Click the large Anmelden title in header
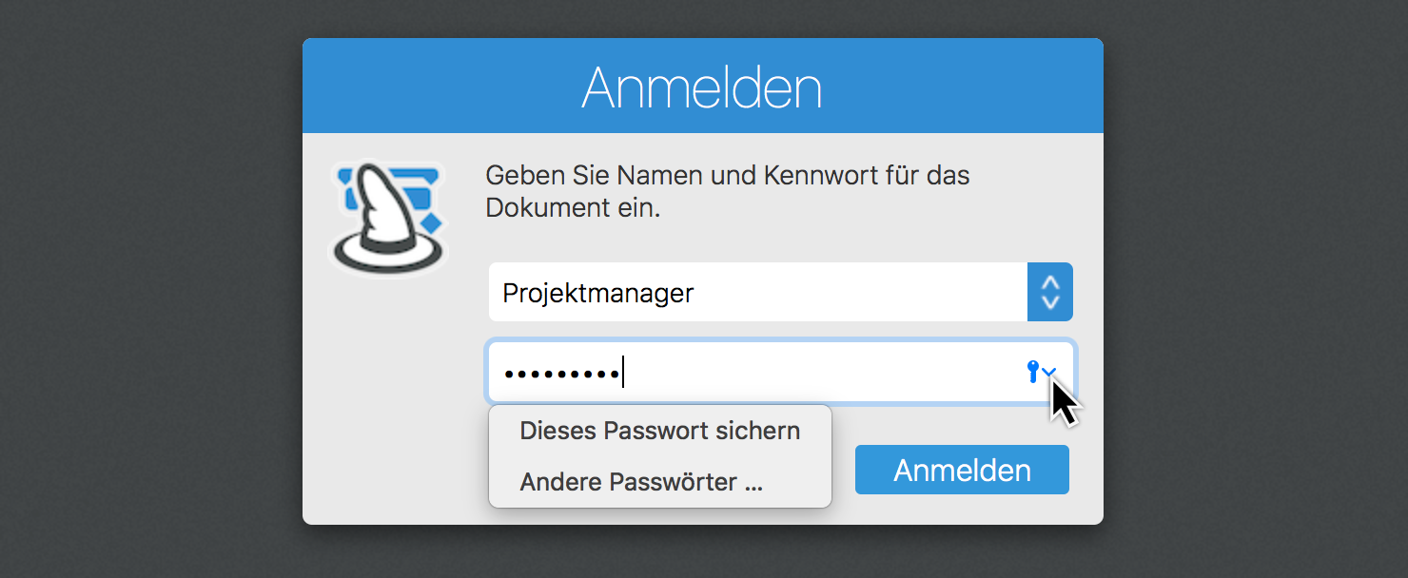Screen dimensions: 1408x578 point(702,87)
